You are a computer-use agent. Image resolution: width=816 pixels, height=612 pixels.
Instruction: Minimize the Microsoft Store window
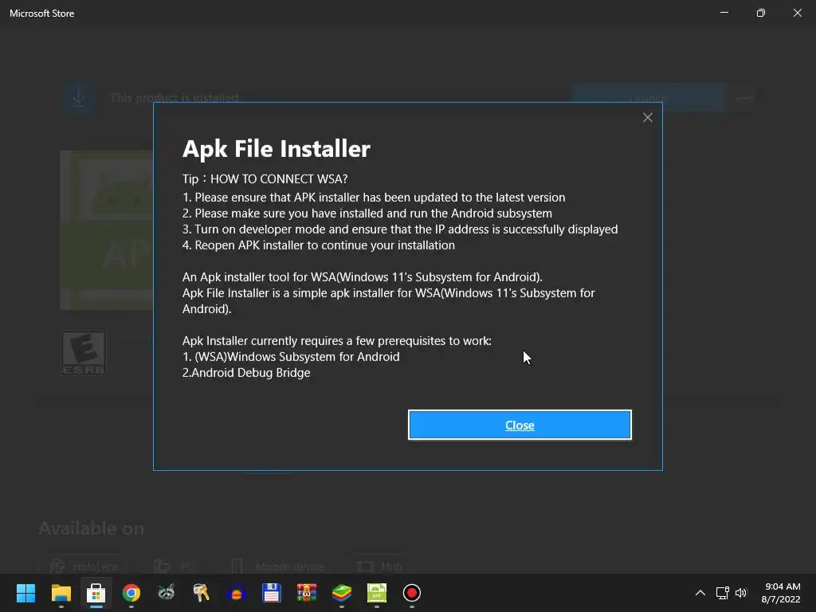coord(724,13)
